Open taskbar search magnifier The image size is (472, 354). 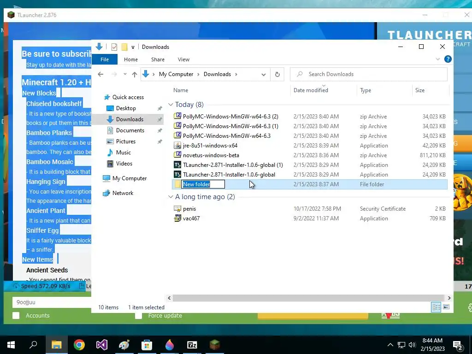click(x=33, y=345)
